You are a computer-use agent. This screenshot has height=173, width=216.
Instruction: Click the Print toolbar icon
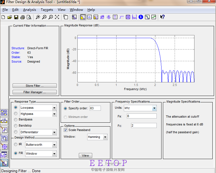click(x=23, y=17)
